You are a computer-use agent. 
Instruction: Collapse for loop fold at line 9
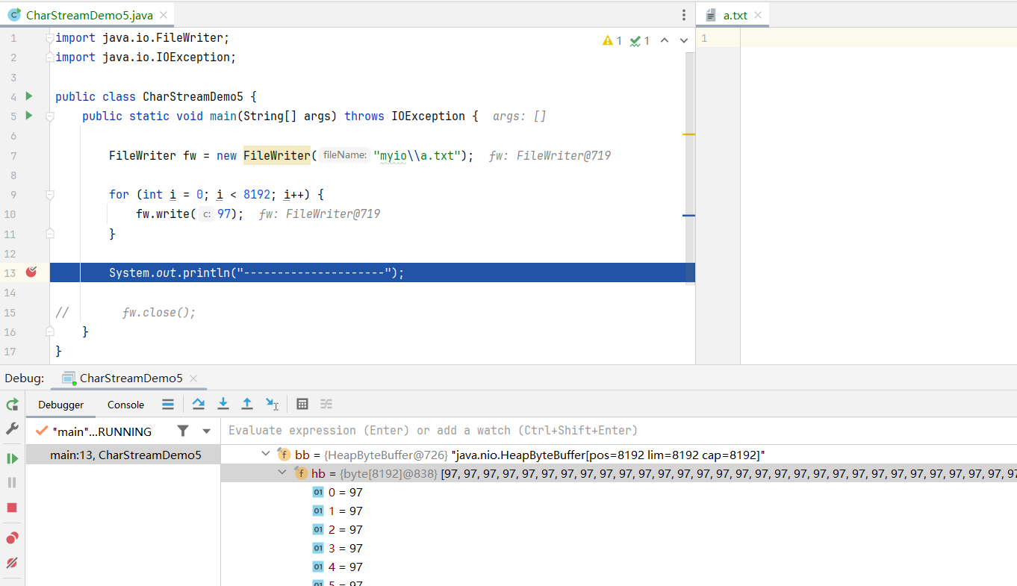click(x=50, y=195)
